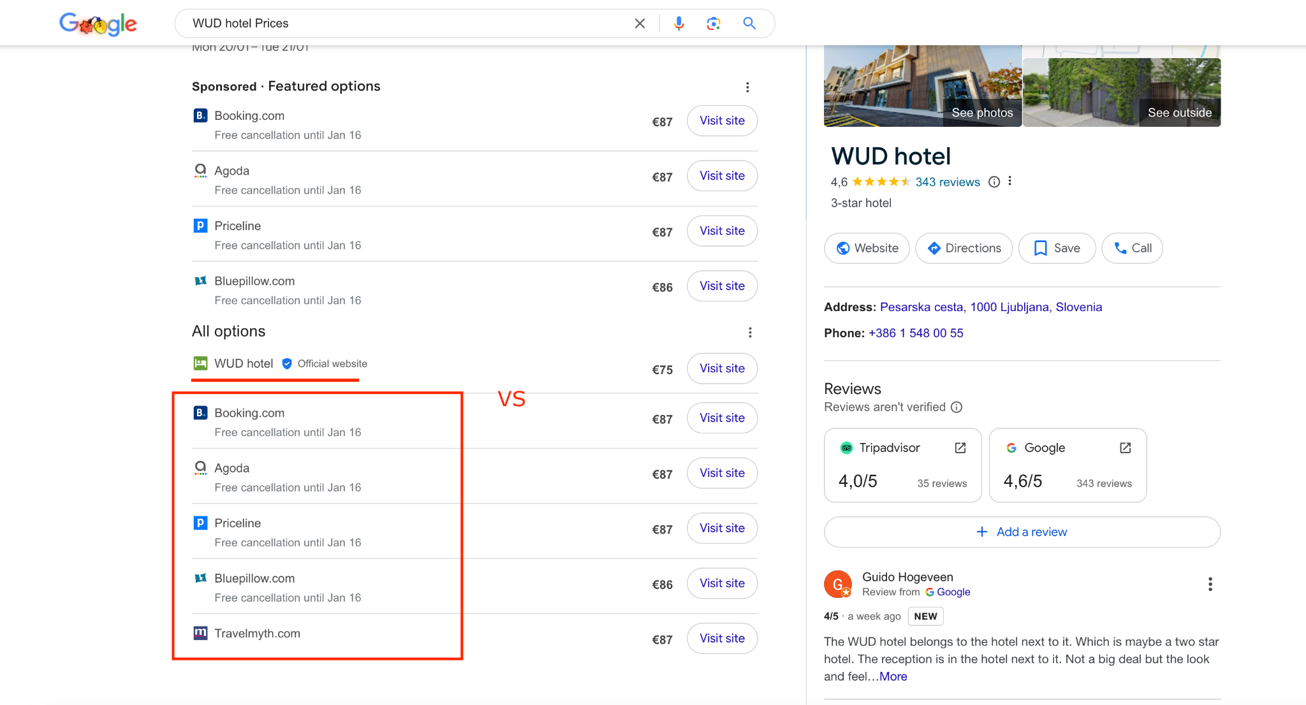The image size is (1306, 705).
Task: Click the reviews aren't verified info icon
Action: (957, 407)
